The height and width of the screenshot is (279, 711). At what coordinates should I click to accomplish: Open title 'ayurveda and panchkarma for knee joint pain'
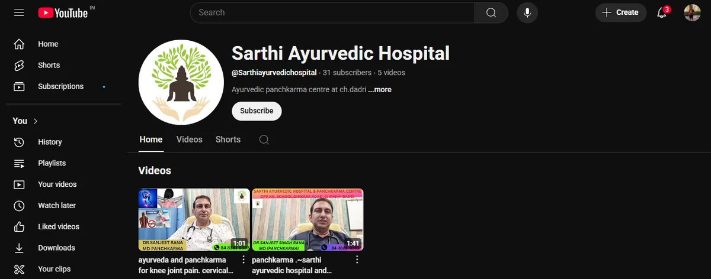[x=186, y=265]
